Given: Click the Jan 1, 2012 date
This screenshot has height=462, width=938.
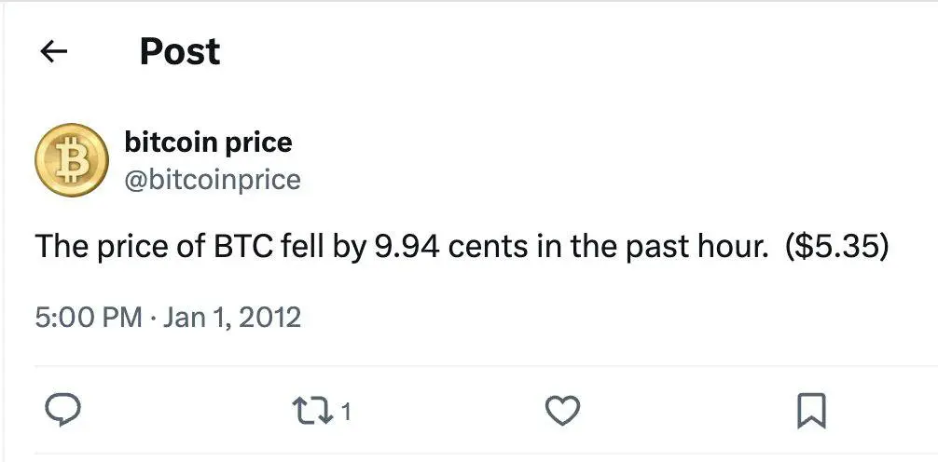Looking at the screenshot, I should 231,318.
